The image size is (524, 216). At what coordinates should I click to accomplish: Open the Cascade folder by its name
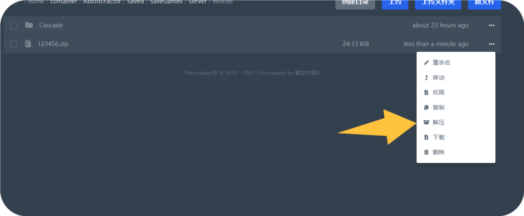click(51, 25)
